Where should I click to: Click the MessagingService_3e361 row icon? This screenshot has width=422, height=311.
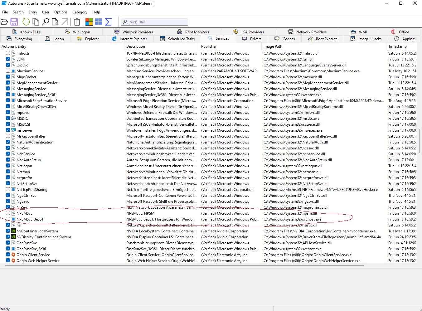tap(13, 95)
